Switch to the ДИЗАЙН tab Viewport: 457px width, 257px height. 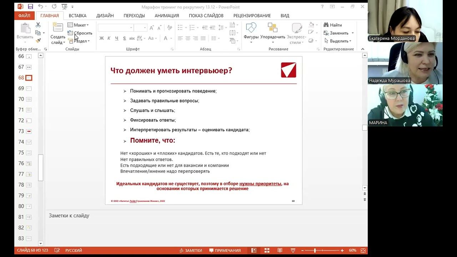coord(105,16)
